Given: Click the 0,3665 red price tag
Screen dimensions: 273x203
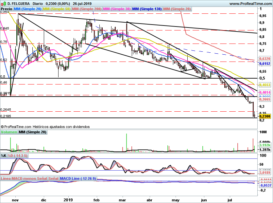Looking at the screenshot, I should (265, 100).
